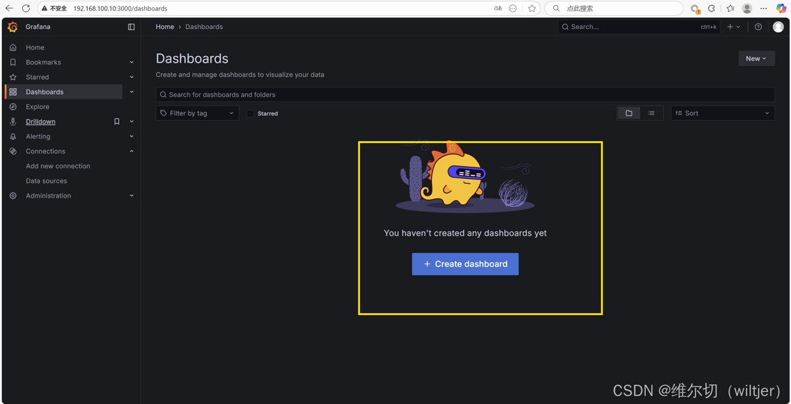Click the Home breadcrumb link
Image resolution: width=791 pixels, height=404 pixels.
click(165, 27)
